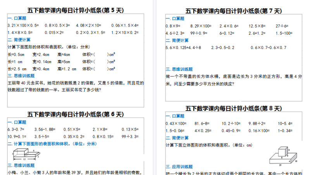The width and height of the screenshot is (310, 175).
Task: Click the Day 6 worksheet title
Action: tap(76, 114)
